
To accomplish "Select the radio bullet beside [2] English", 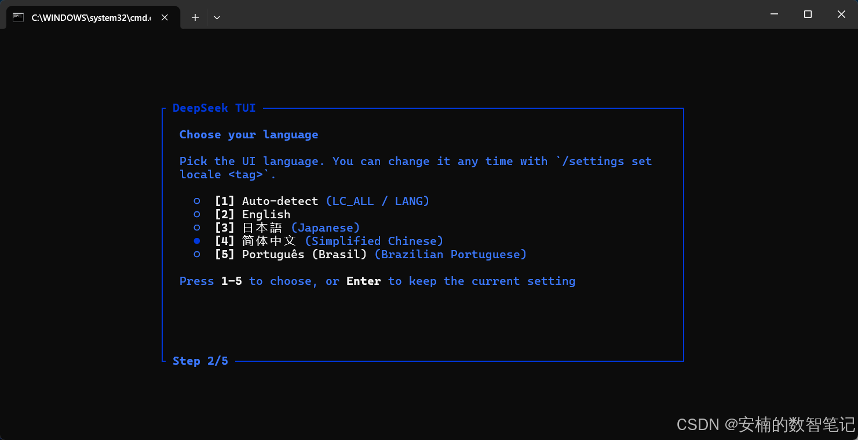I will point(197,215).
